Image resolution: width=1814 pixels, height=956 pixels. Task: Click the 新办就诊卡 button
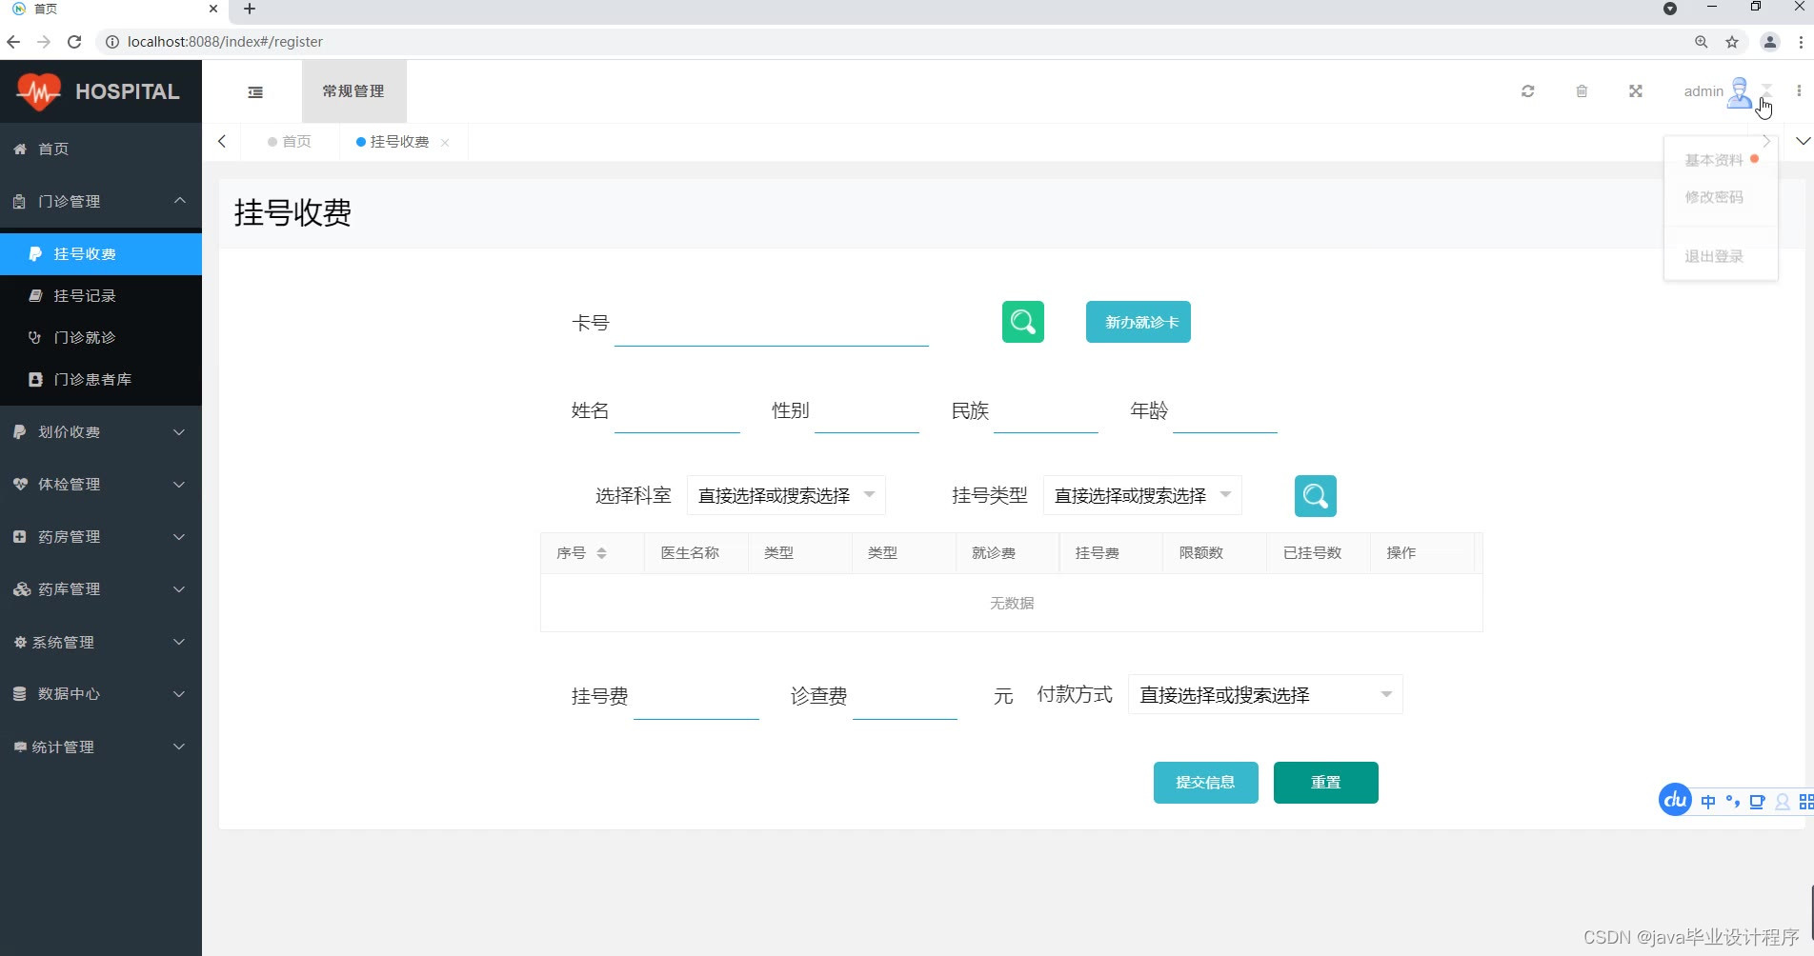1139,322
